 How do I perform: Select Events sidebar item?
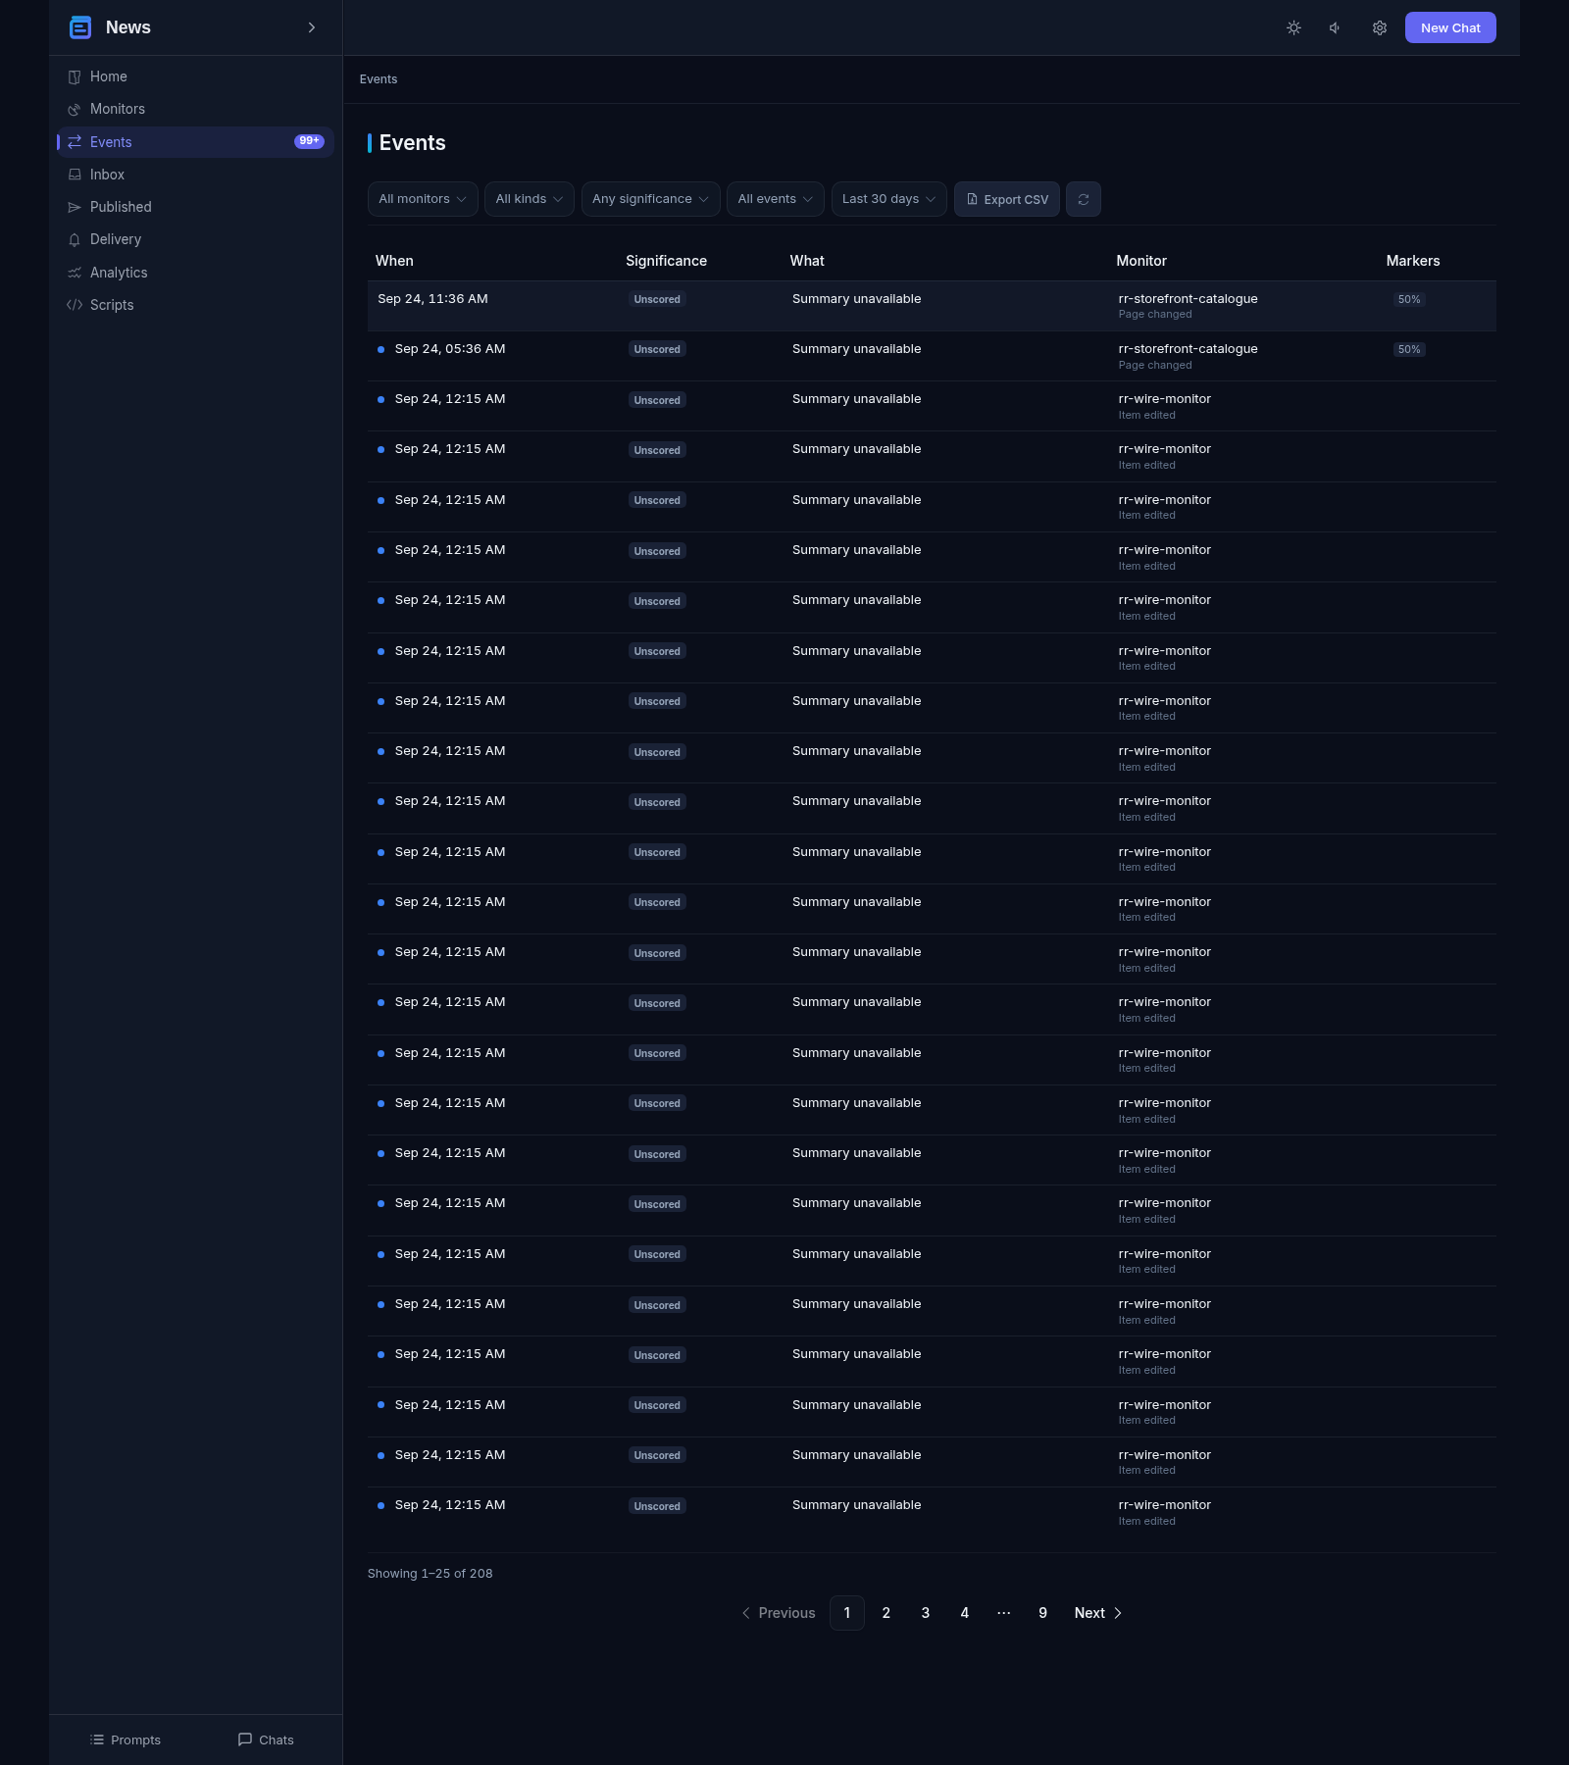click(x=195, y=142)
